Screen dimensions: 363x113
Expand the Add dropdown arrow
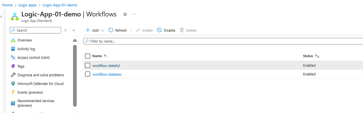103,30
